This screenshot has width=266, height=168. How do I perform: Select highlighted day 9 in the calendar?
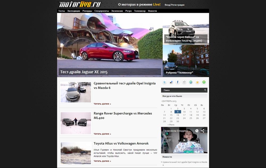(x=178, y=112)
